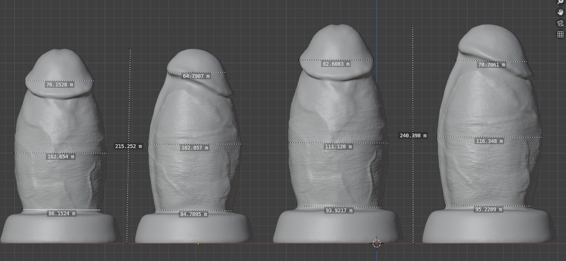This screenshot has height=261, width=566.
Task: Click the 76.1528 m measurement label
Action: [59, 85]
